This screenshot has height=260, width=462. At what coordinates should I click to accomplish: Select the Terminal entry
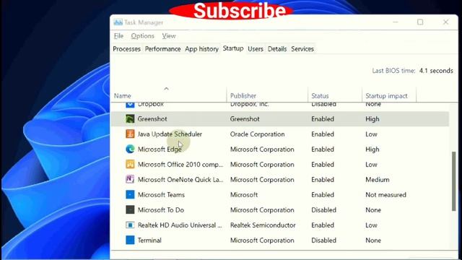coord(149,240)
